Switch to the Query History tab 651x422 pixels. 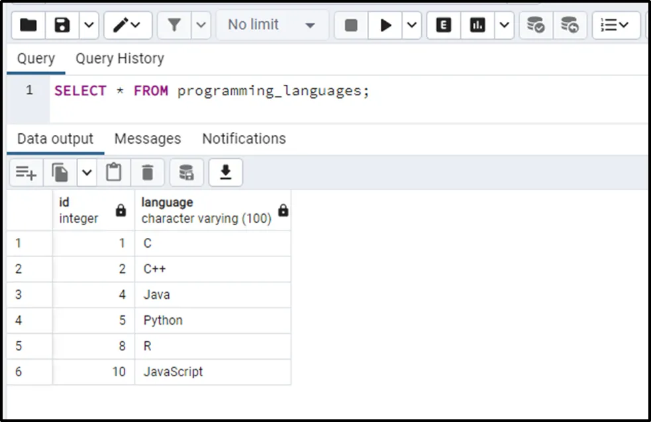click(119, 58)
